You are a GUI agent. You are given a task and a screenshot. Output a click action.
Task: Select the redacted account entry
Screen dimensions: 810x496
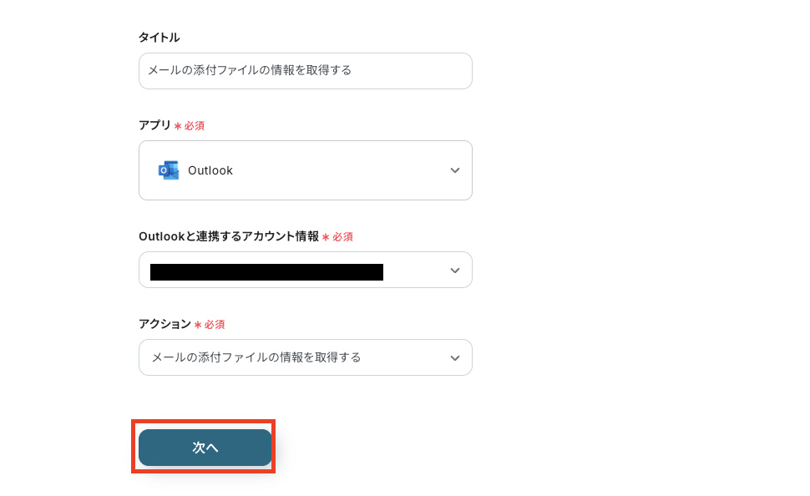coord(266,271)
